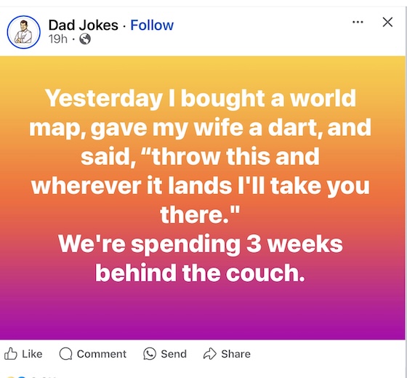The height and width of the screenshot is (378, 407).
Task: Click the 19h post timestamp
Action: (58, 39)
